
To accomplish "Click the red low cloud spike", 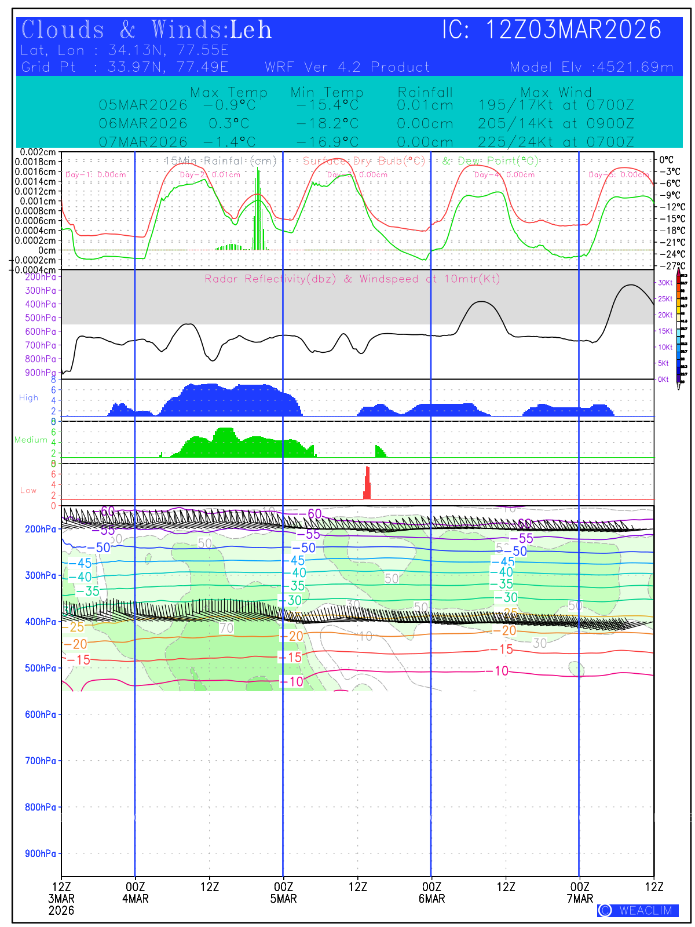I will coord(367,484).
